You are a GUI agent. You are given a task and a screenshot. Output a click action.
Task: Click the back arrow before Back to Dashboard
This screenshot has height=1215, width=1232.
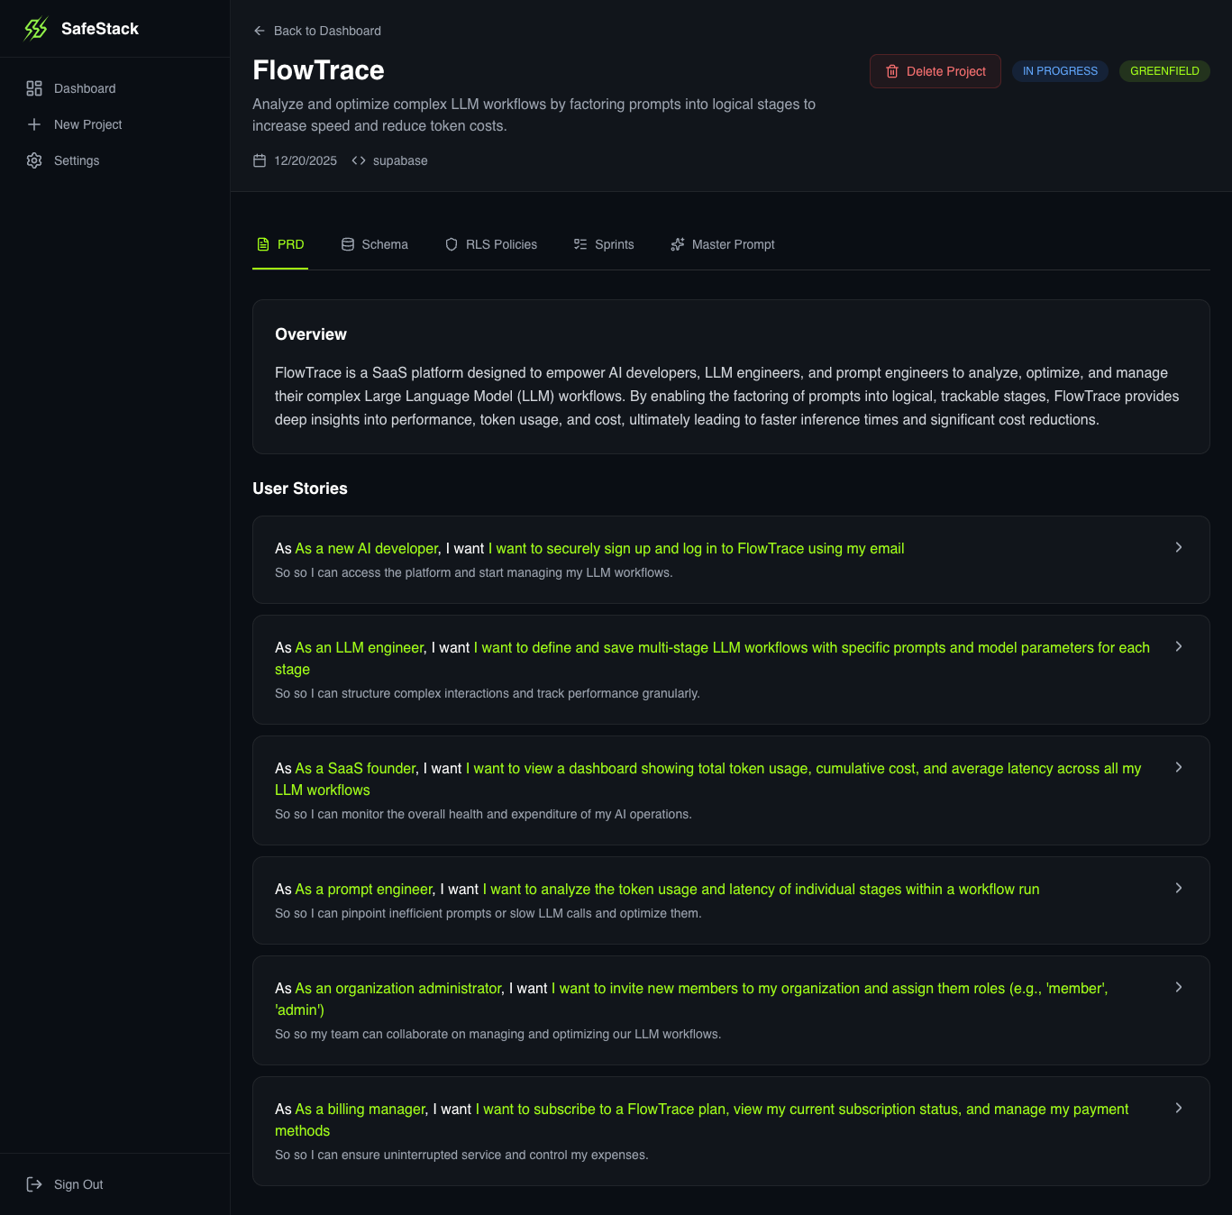259,30
